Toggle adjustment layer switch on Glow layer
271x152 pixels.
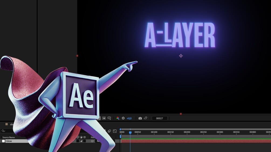tap(81, 141)
